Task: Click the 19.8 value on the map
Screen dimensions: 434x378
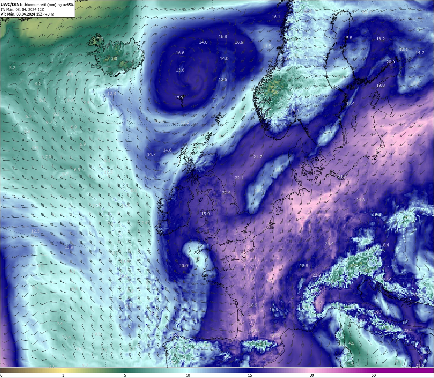Action: click(x=380, y=85)
